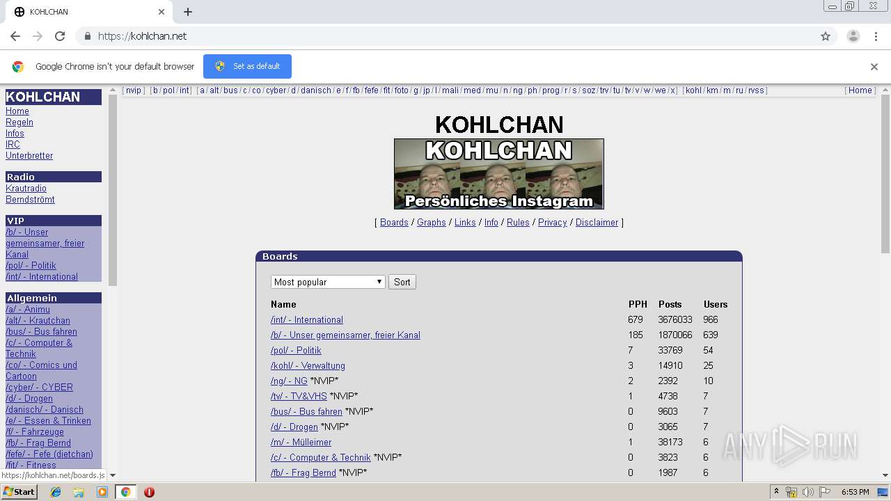Click nvip in the top board bar
Viewport: 891px width, 501px height.
coord(133,90)
